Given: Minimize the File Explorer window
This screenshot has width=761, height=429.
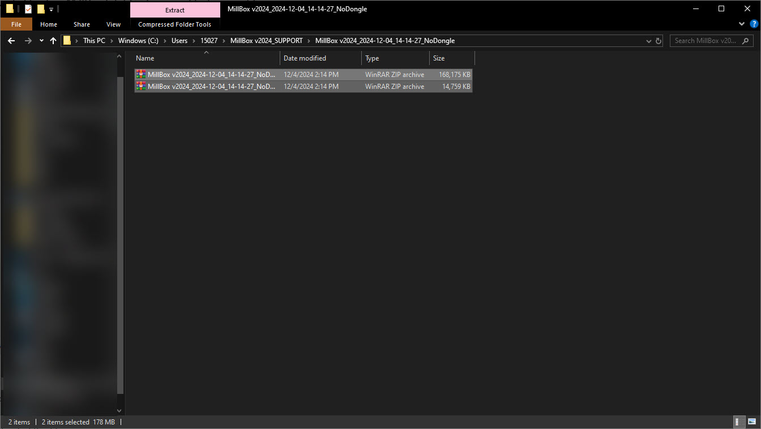Looking at the screenshot, I should tap(695, 8).
